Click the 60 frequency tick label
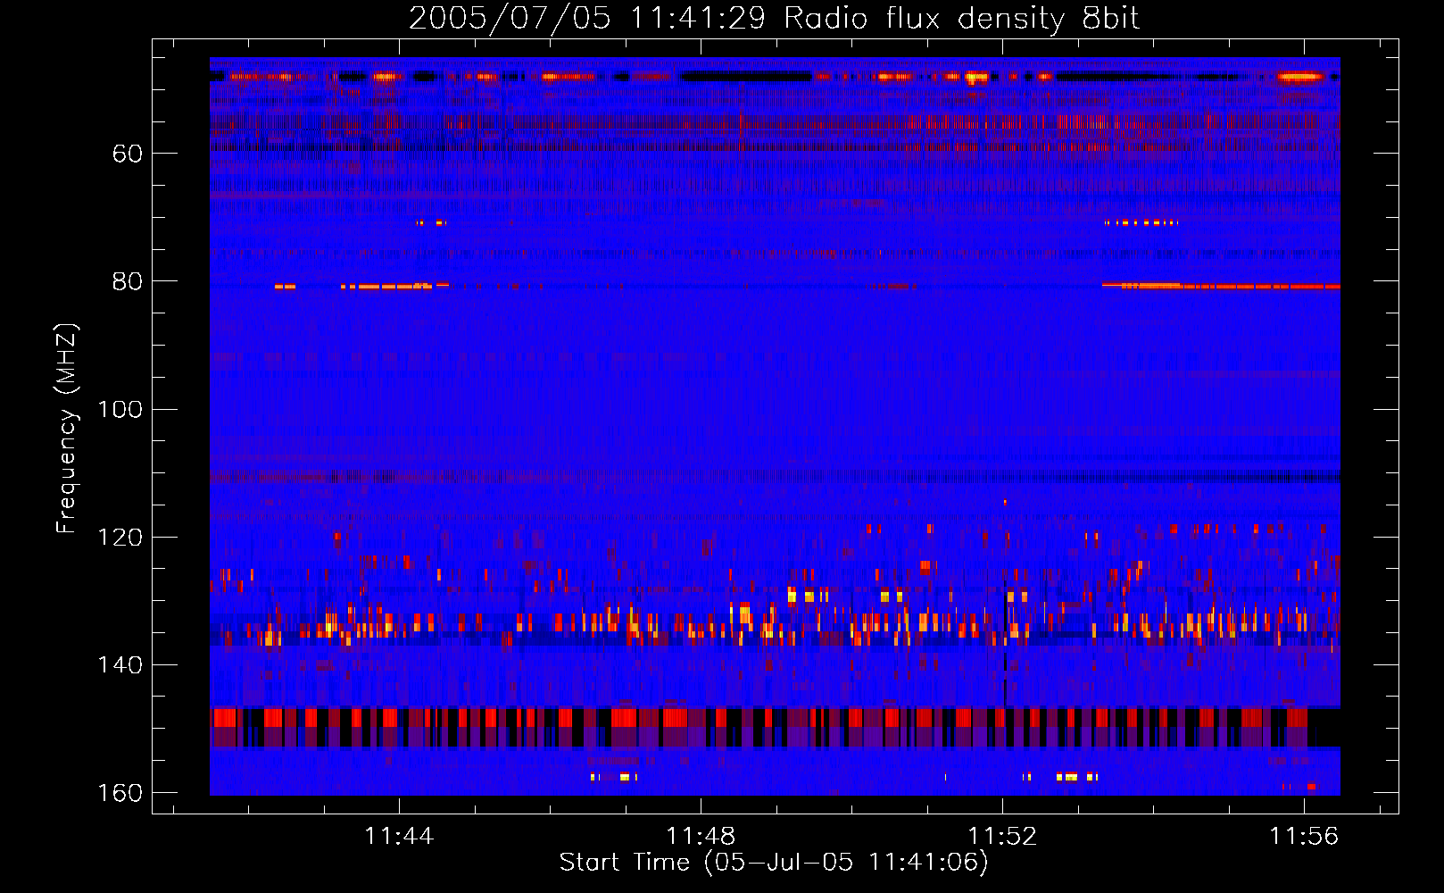Screen dimensions: 1444x893 click(x=128, y=154)
